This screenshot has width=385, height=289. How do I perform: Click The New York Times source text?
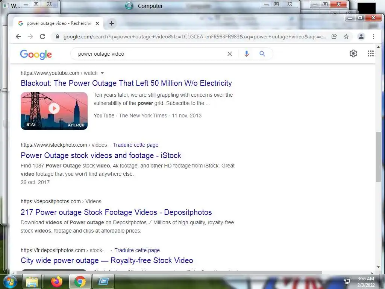tap(143, 116)
